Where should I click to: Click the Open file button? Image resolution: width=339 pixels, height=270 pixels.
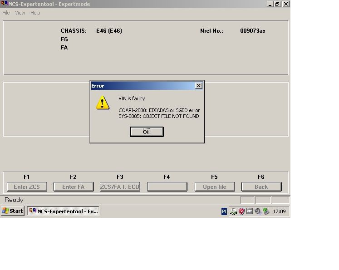pos(215,187)
